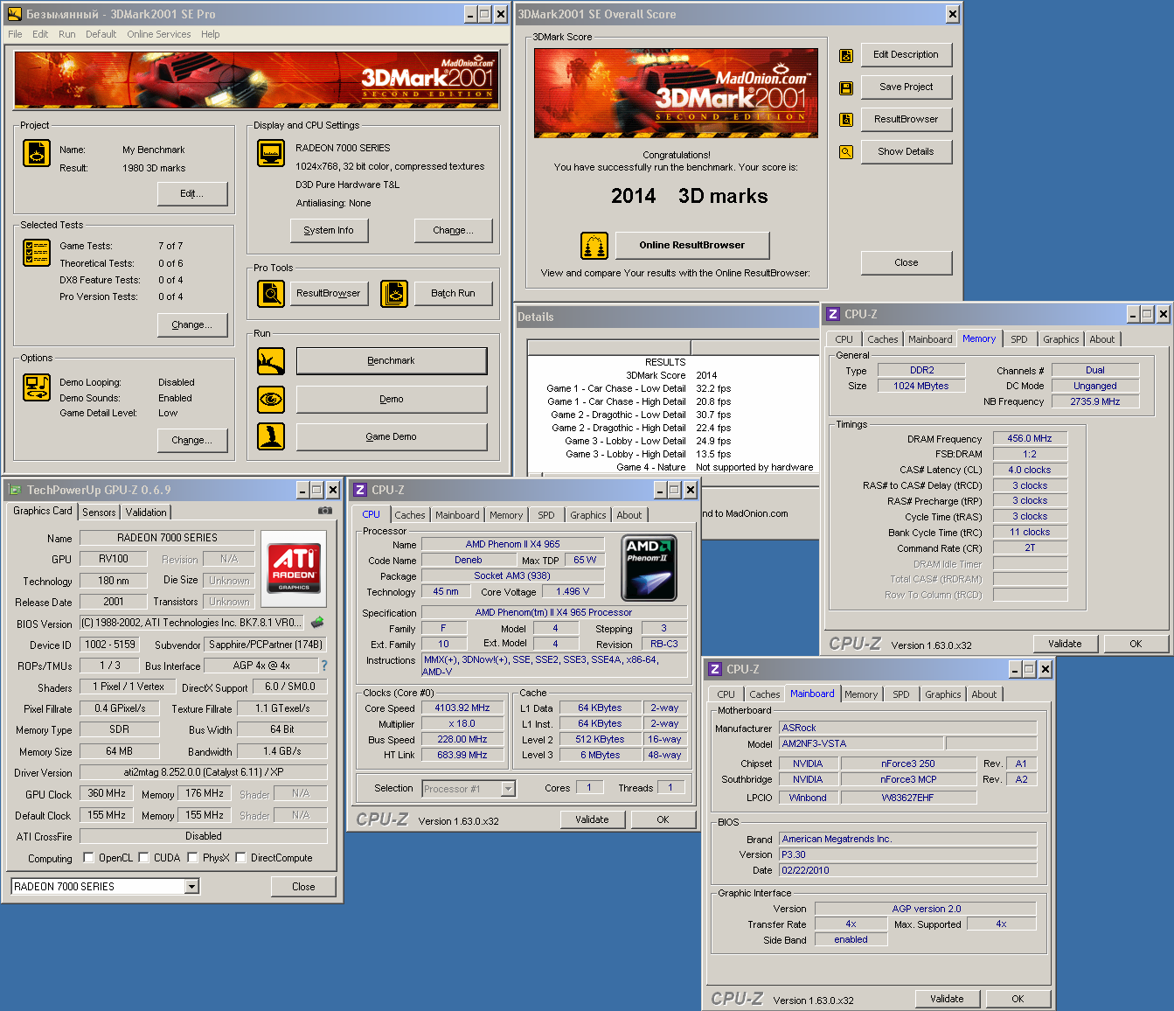Image resolution: width=1174 pixels, height=1011 pixels.
Task: Click the CPU-Z Mainboard window title icon
Action: 715,669
